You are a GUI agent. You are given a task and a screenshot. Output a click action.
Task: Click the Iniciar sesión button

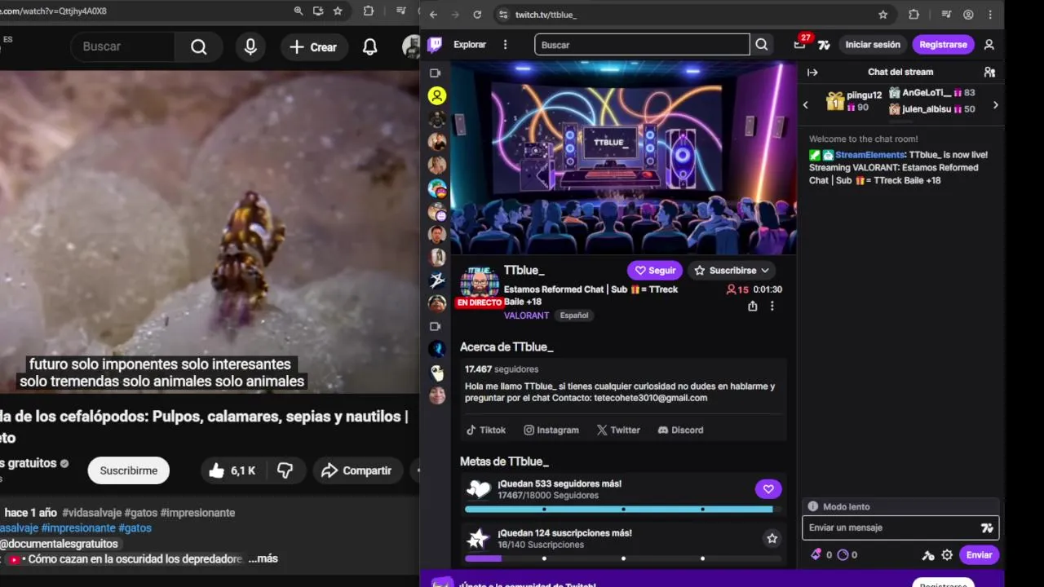(x=873, y=45)
